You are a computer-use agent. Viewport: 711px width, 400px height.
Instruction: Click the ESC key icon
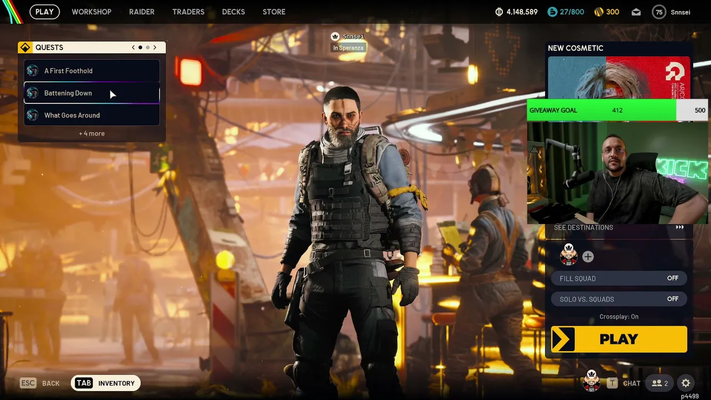click(28, 383)
